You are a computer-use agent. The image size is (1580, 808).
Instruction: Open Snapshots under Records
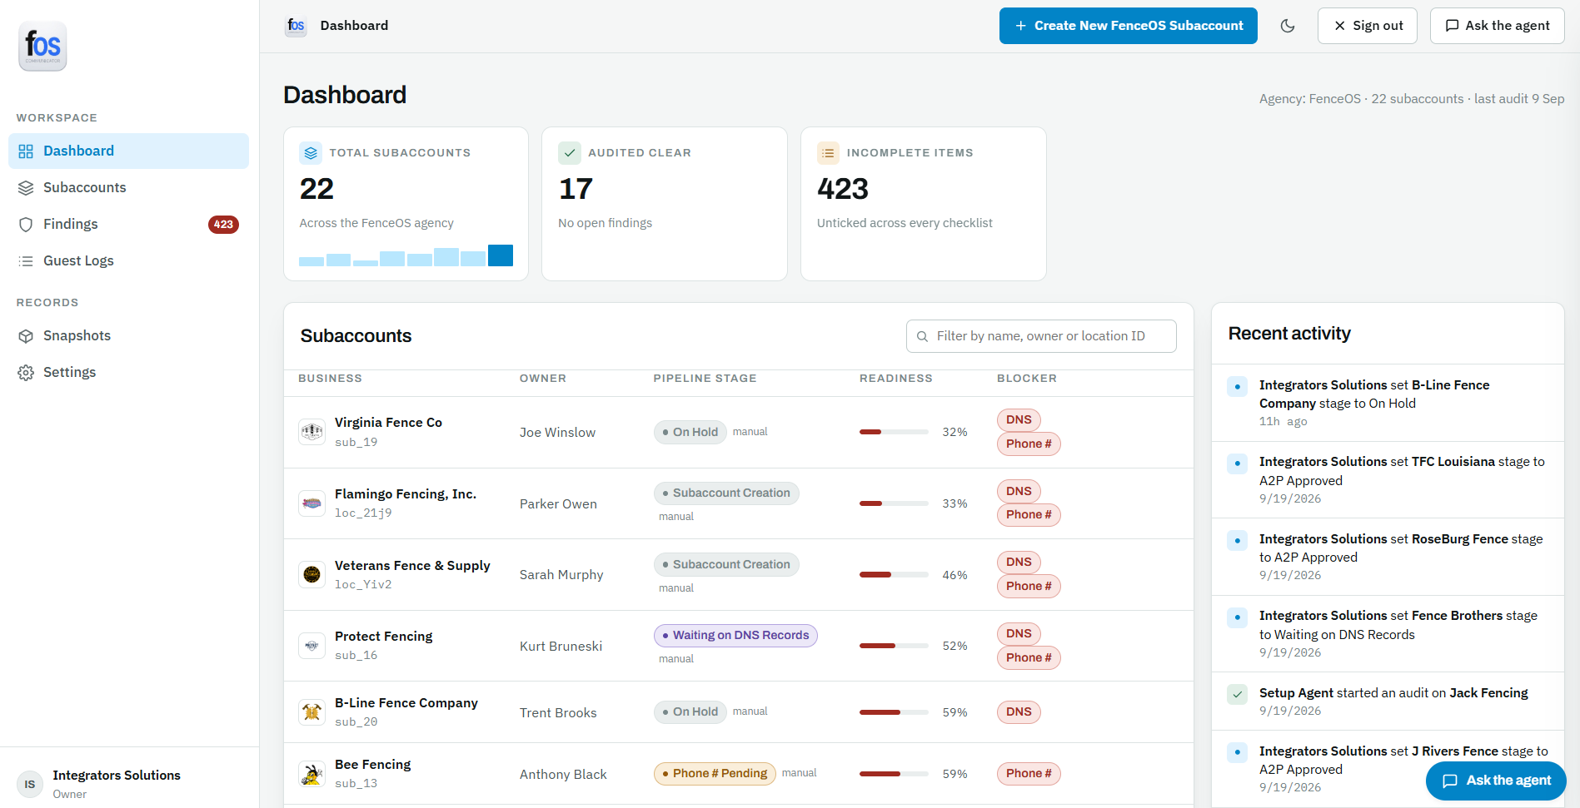128,335
